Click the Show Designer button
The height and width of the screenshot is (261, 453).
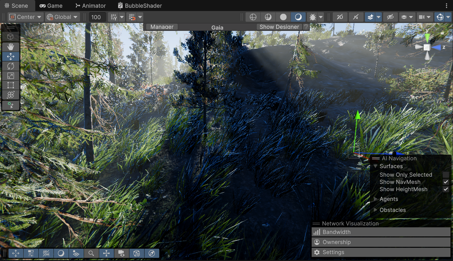point(279,27)
